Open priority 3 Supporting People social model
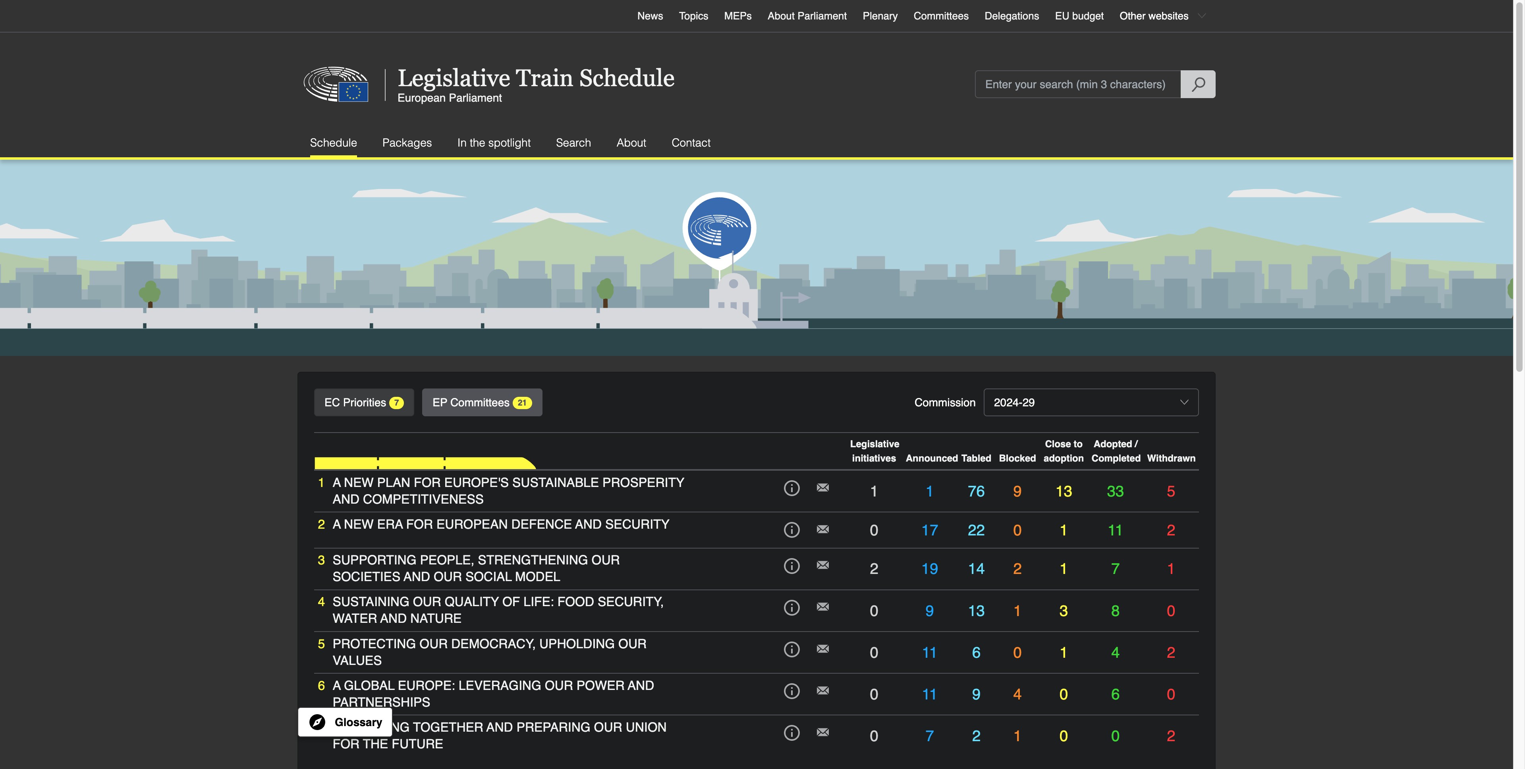Image resolution: width=1525 pixels, height=769 pixels. point(476,568)
